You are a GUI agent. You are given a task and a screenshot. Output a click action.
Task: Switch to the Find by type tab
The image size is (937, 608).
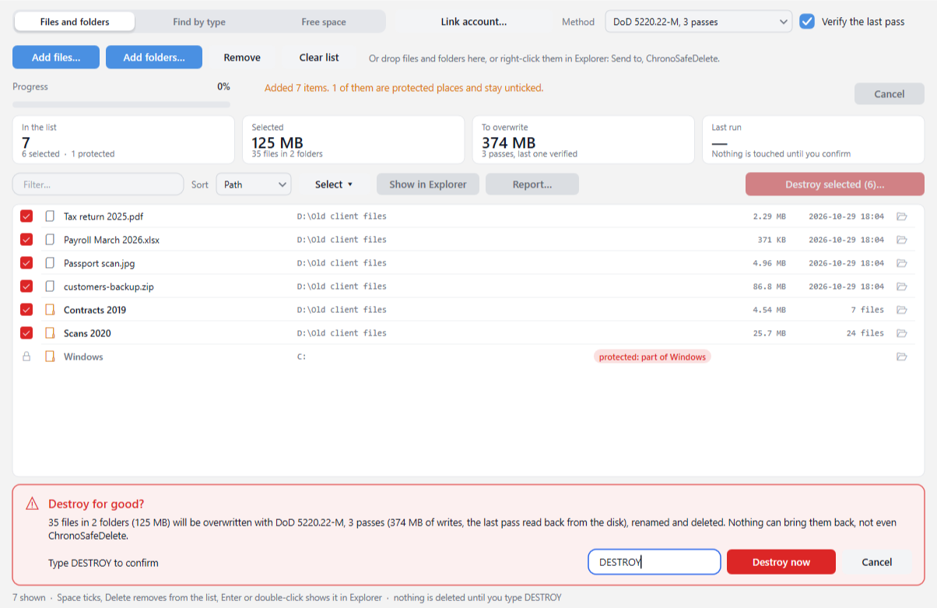pos(199,22)
